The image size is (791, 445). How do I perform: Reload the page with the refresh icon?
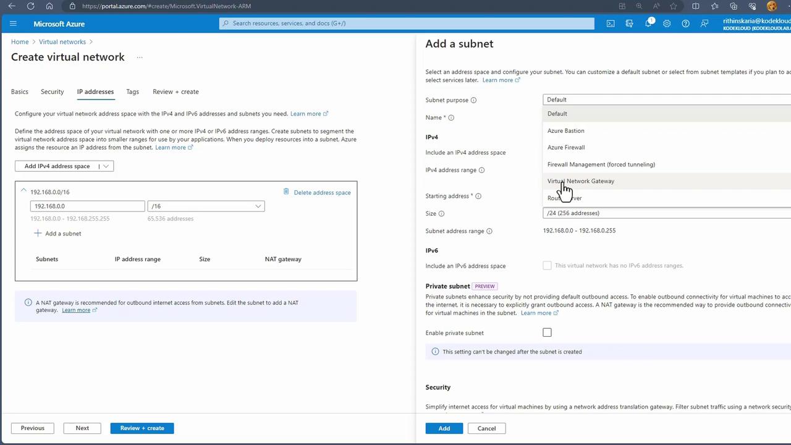pyautogui.click(x=30, y=6)
